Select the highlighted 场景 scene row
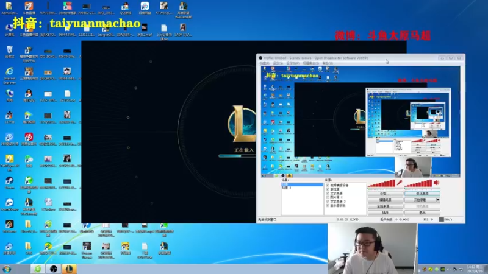Image resolution: width=488 pixels, height=274 pixels. [x=302, y=184]
